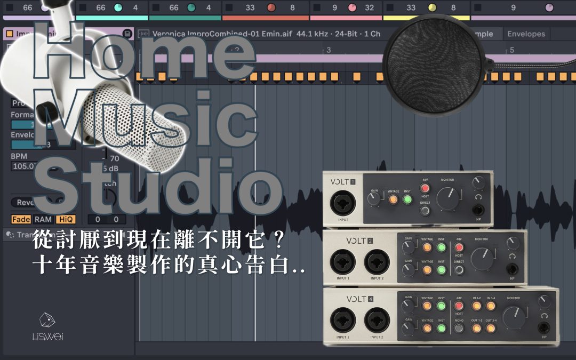Click the orange clip color square on the Imp panel
This screenshot has width=576, height=360.
click(9, 33)
